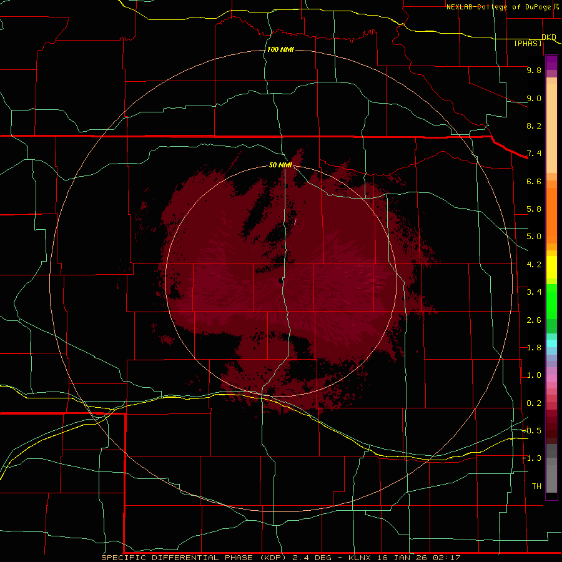
Task: Pick the bright green band of the color bar
Action: (551, 301)
